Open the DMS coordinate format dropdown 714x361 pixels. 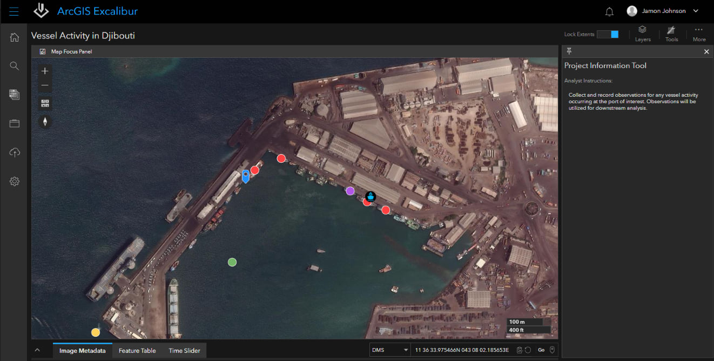coord(389,350)
